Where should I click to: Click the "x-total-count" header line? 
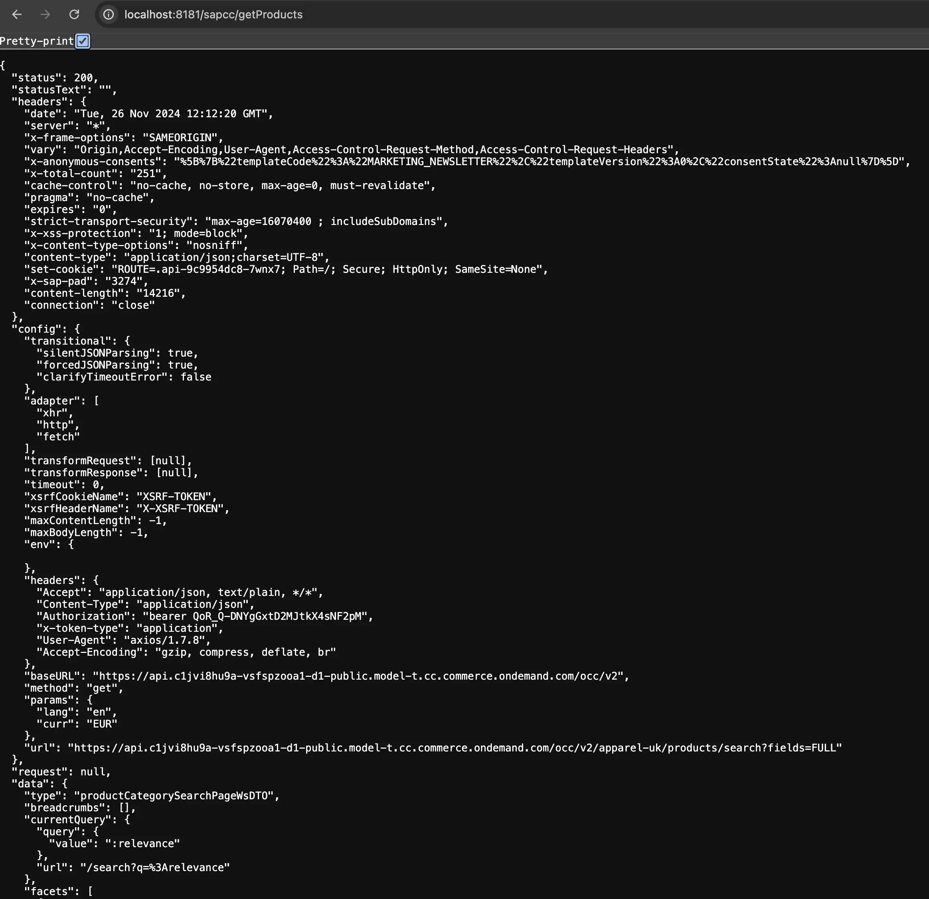click(x=95, y=173)
